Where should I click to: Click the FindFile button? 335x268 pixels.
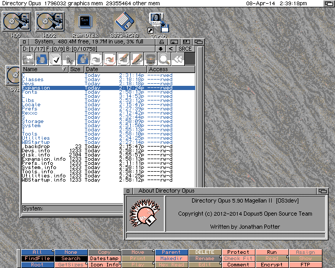click(x=37, y=259)
